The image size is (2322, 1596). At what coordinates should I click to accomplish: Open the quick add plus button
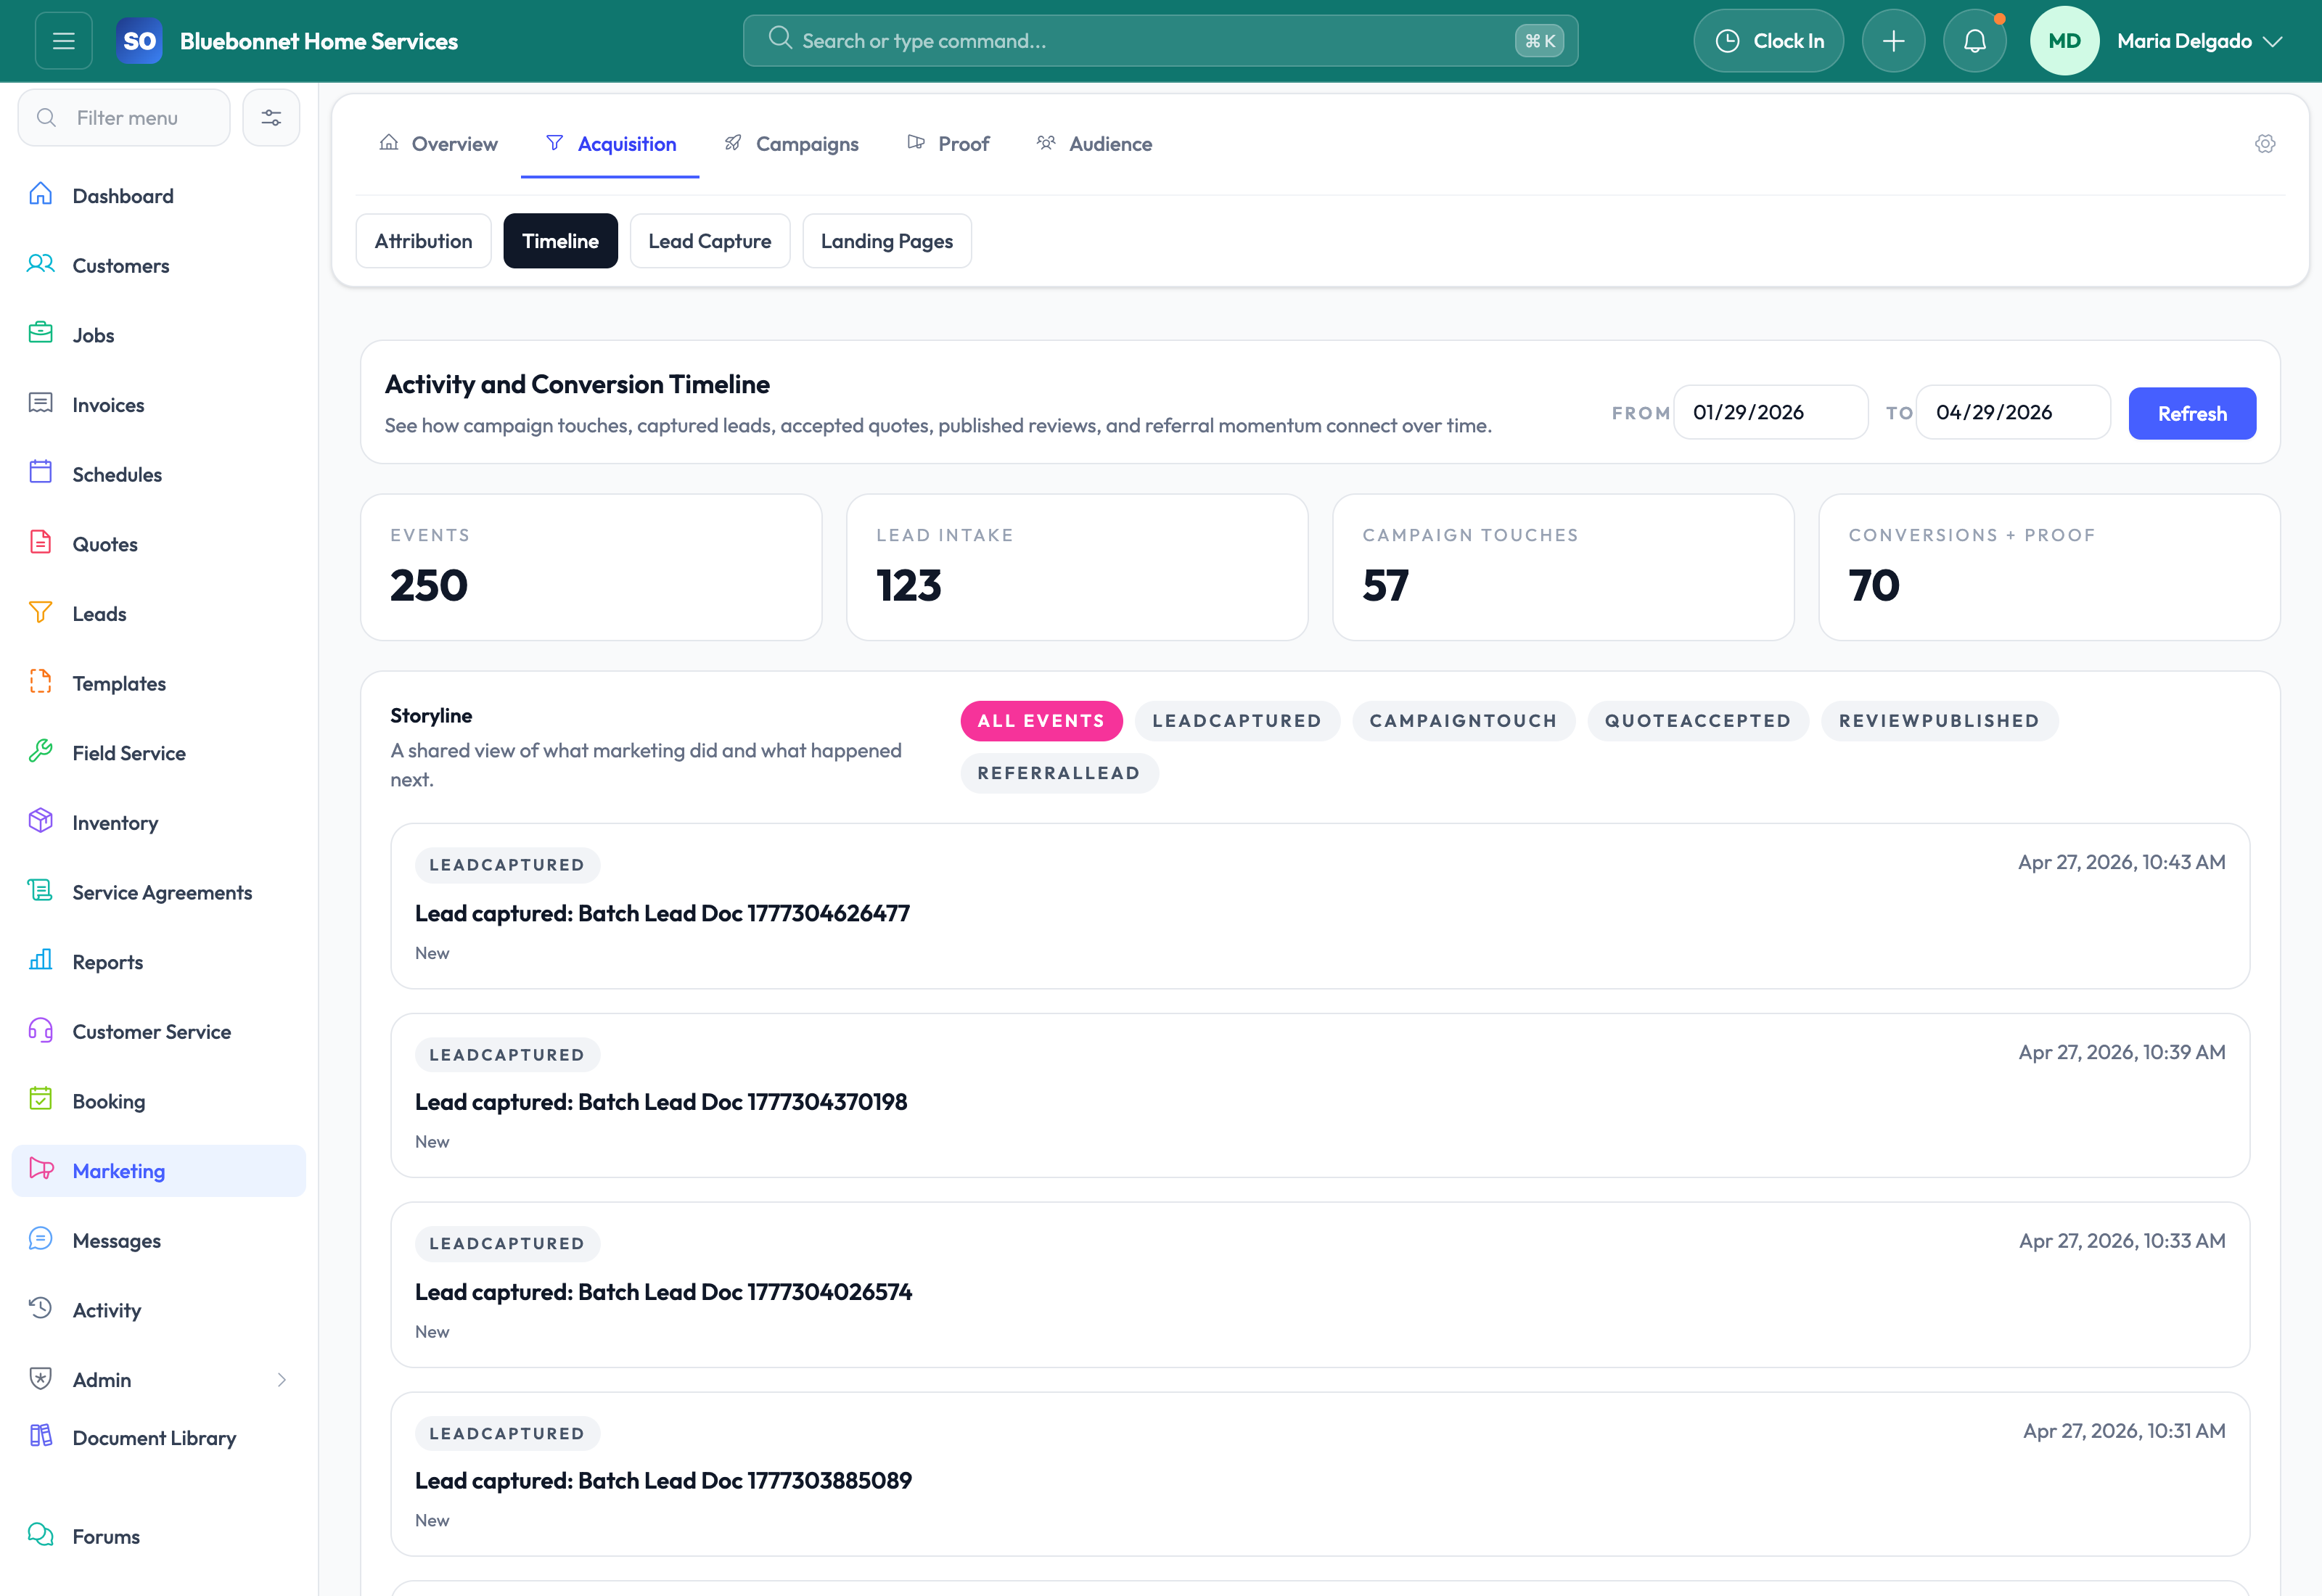(x=1893, y=41)
